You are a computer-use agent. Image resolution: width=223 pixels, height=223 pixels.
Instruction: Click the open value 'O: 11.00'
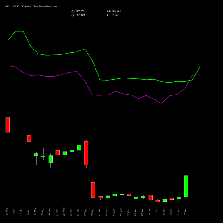(x=78, y=15)
